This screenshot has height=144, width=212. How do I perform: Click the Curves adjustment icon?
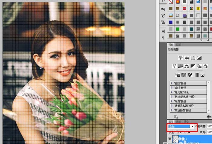pos(193,58)
